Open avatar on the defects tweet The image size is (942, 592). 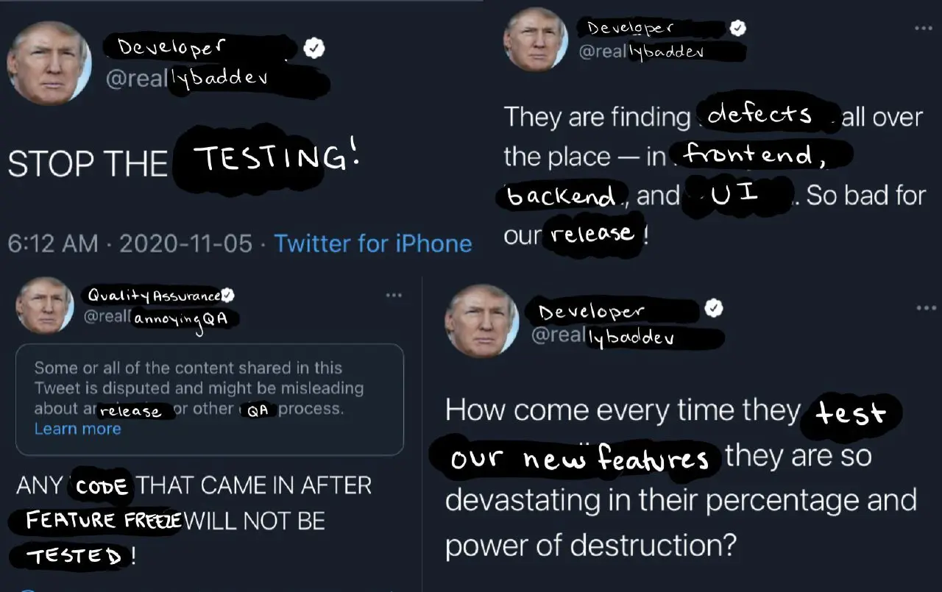click(535, 40)
